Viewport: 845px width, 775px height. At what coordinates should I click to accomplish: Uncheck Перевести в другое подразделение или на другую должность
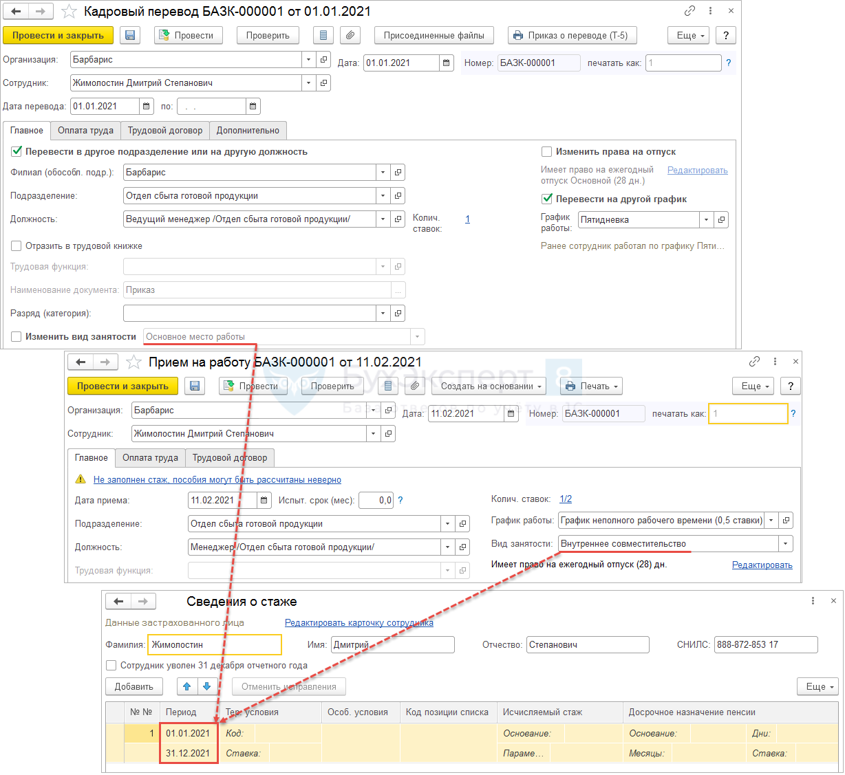click(x=17, y=151)
